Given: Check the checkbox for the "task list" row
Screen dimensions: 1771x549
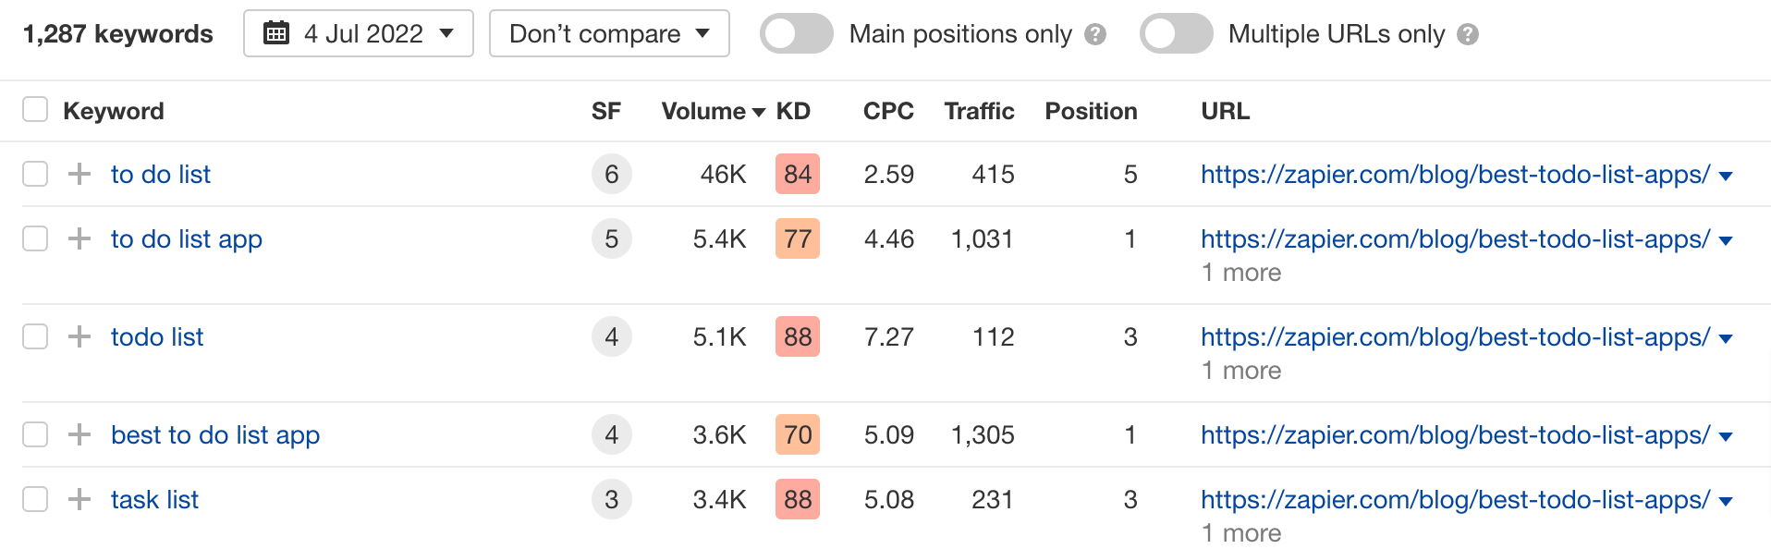Looking at the screenshot, I should coord(35,499).
